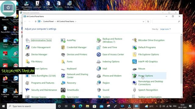
Task: Click the Fonts icon
Action: (63, 61)
